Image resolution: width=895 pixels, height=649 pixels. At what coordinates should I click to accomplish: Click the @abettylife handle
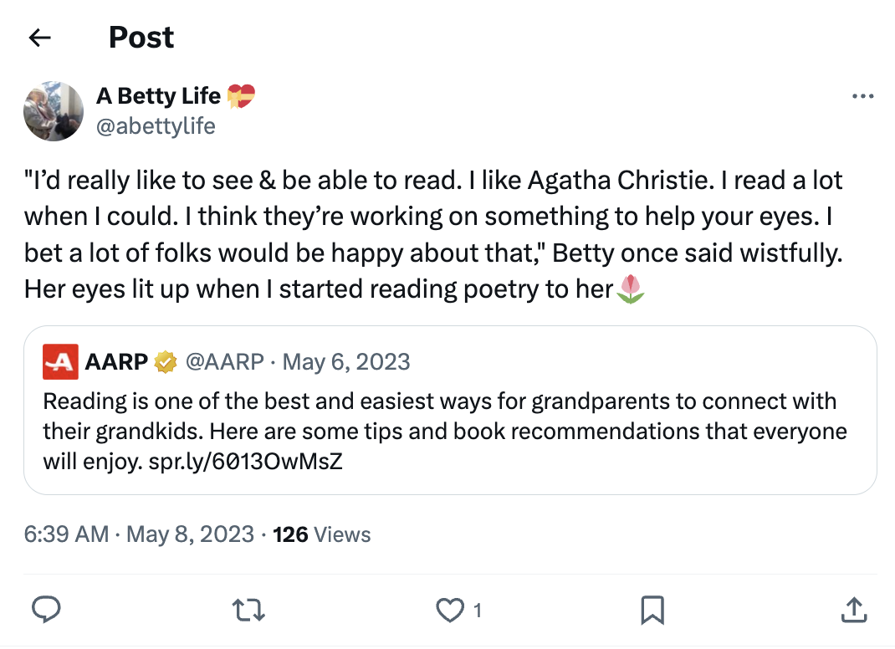coord(156,127)
